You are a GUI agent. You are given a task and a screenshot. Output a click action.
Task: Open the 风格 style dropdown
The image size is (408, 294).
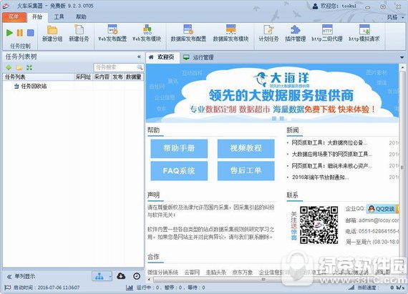[x=396, y=17]
